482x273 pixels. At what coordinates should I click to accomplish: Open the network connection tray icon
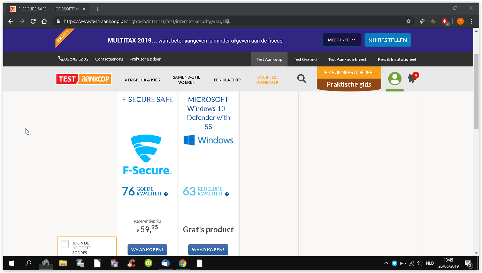(411, 263)
